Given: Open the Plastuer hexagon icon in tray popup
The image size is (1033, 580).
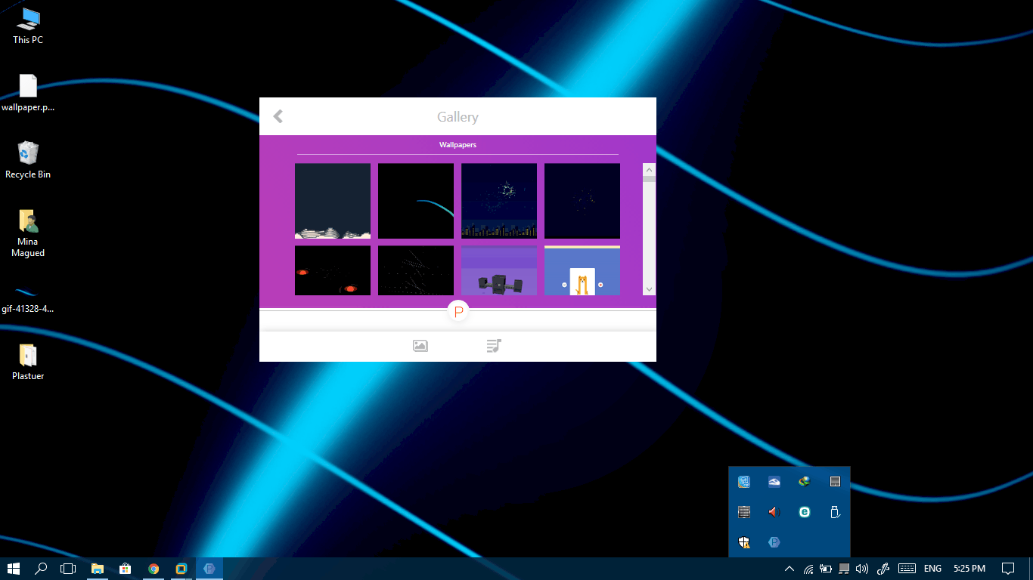Looking at the screenshot, I should (x=774, y=541).
